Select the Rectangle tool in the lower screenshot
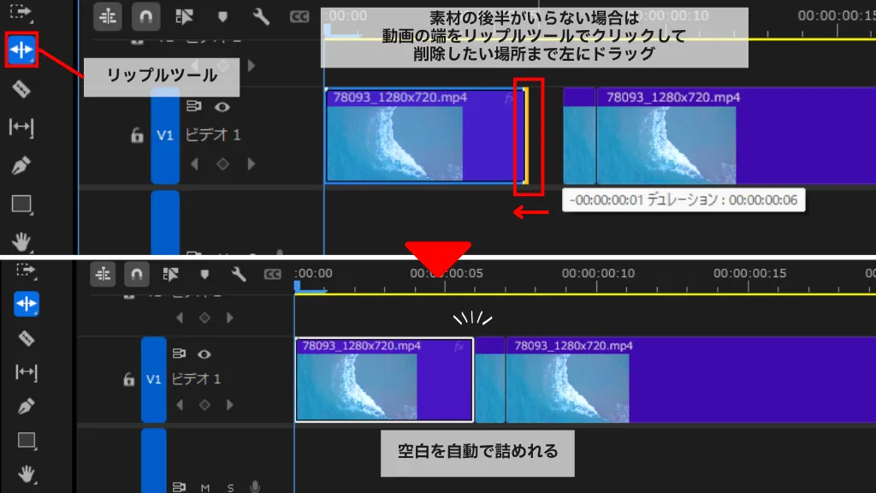 tap(27, 441)
